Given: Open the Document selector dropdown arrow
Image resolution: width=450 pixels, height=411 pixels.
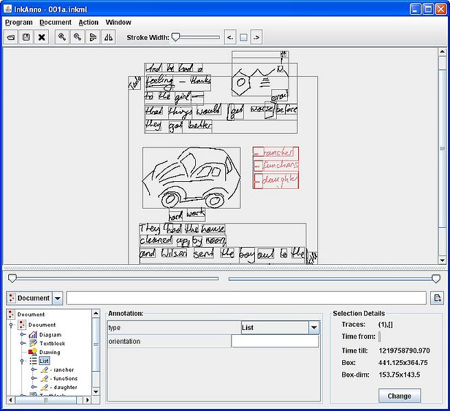Looking at the screenshot, I should [58, 298].
